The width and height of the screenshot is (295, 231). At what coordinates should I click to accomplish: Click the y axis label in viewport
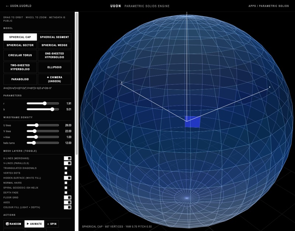(x=122, y=82)
